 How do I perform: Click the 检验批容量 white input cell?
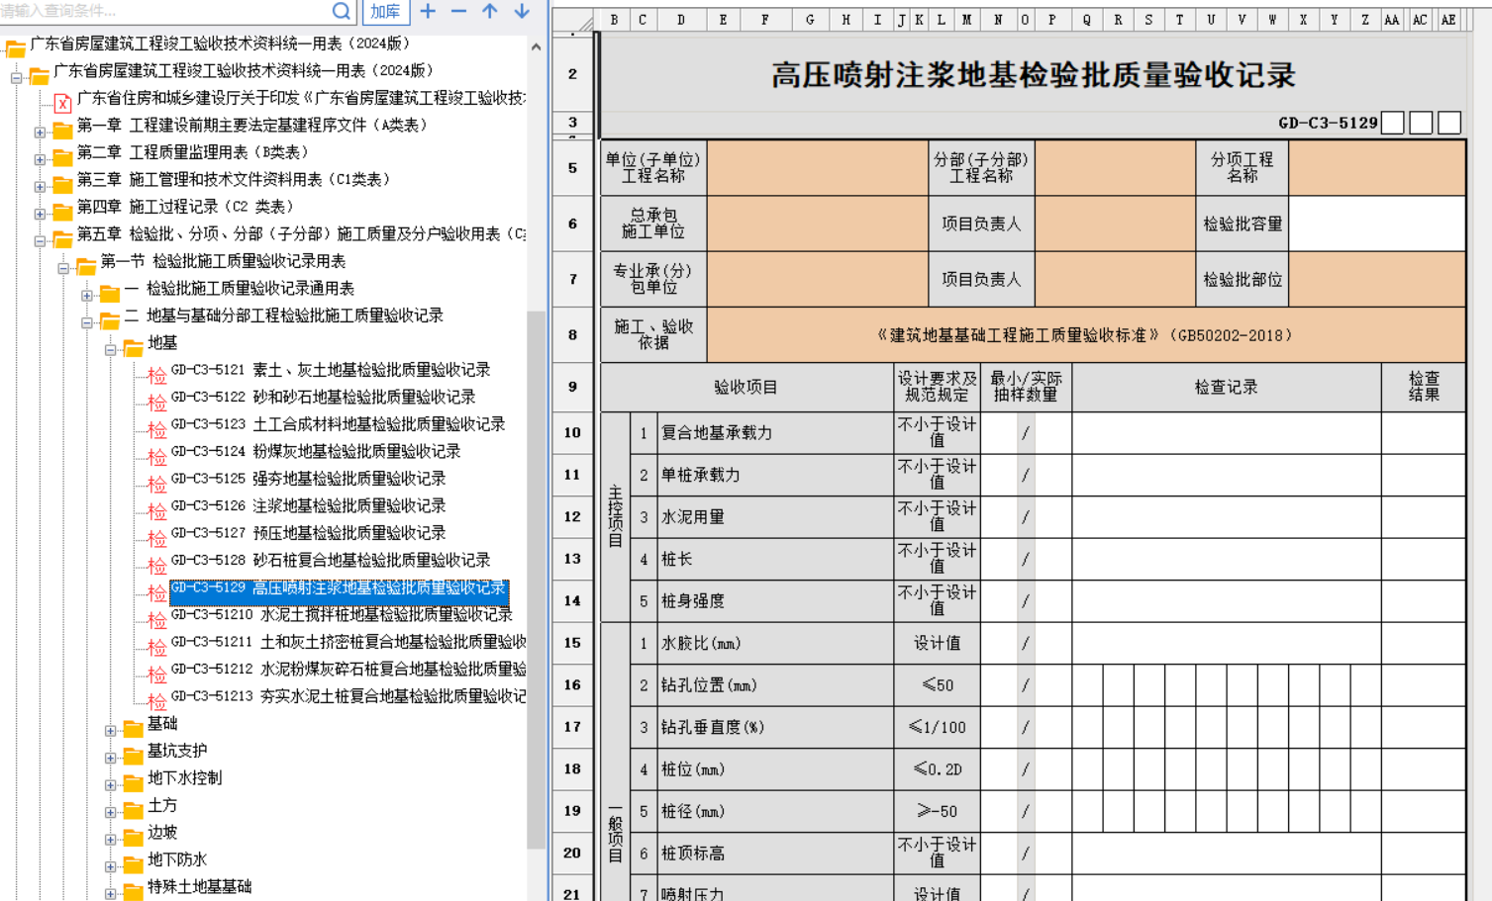(1376, 224)
